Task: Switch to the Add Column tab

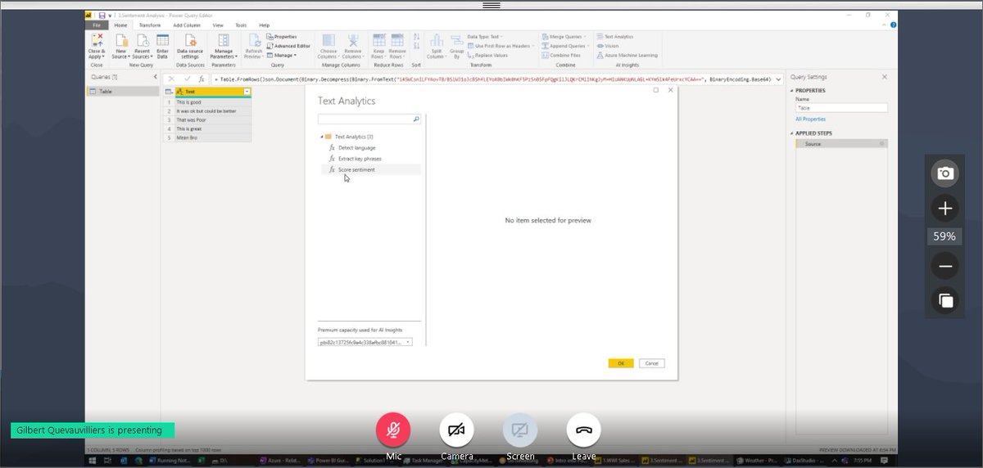Action: [187, 25]
